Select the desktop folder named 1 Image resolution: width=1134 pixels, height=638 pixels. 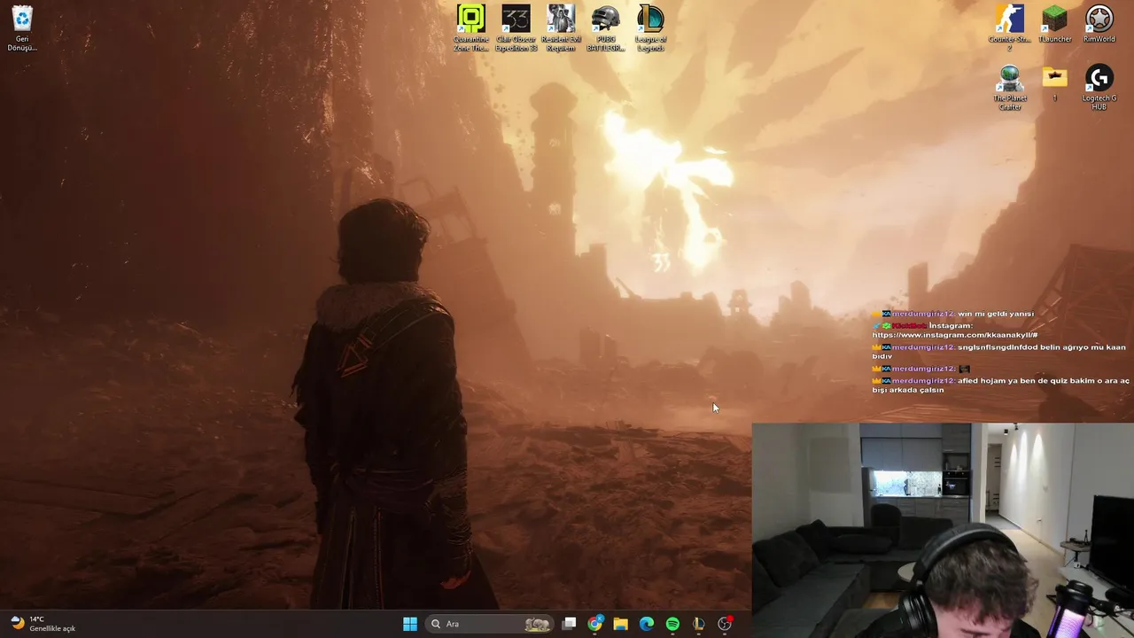pos(1054,84)
